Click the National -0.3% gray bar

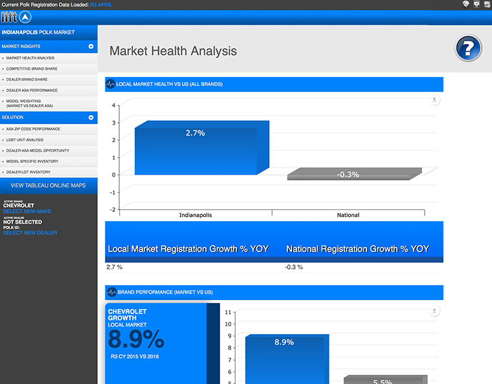(x=354, y=174)
